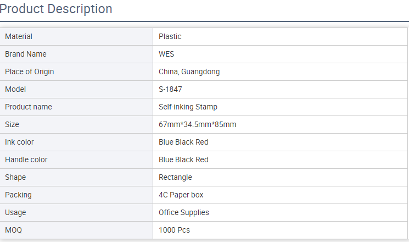
Task: Select the Product name label
Action: point(29,107)
